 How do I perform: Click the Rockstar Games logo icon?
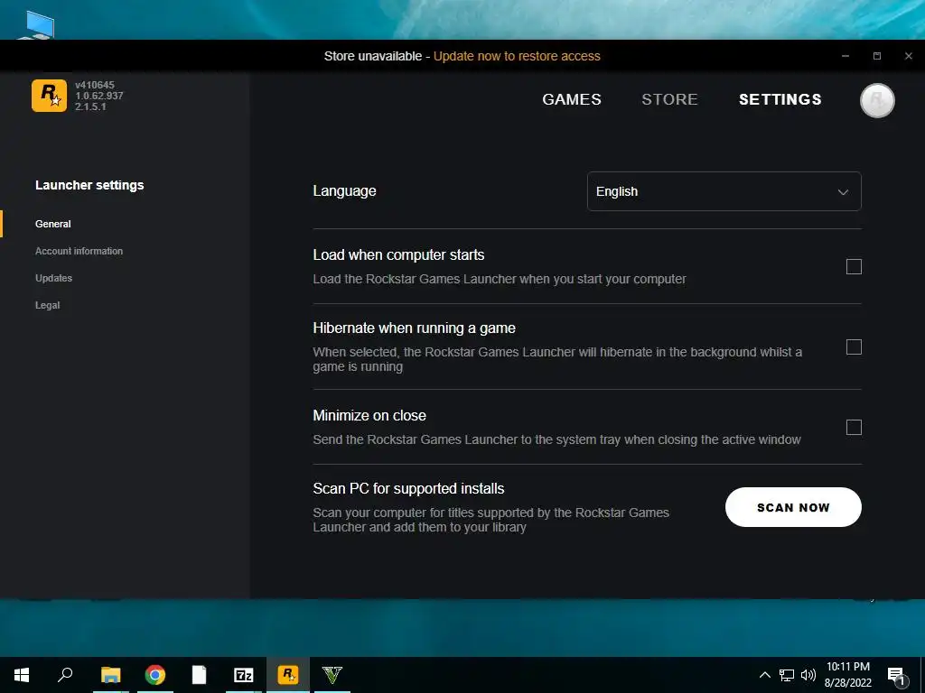[x=49, y=96]
